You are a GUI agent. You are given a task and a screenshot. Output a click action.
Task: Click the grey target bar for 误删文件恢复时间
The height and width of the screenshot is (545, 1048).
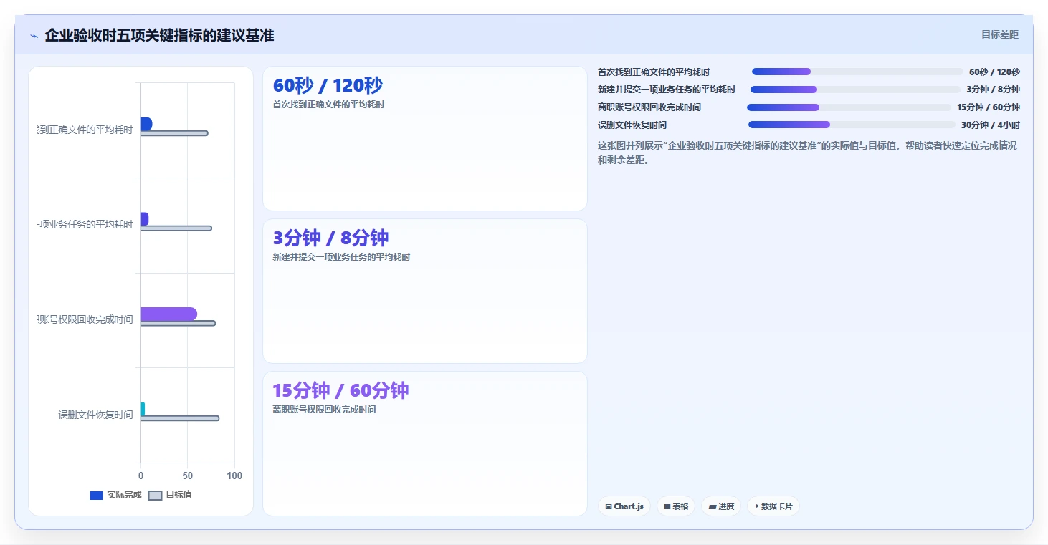[180, 418]
